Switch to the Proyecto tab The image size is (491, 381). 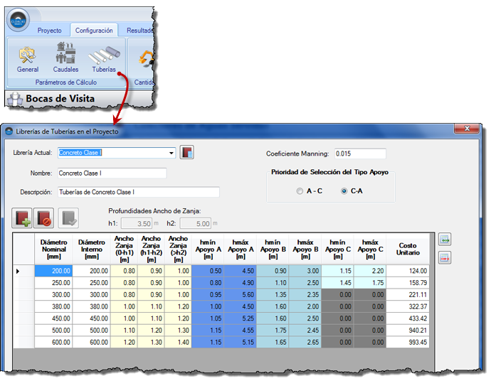[x=49, y=31]
